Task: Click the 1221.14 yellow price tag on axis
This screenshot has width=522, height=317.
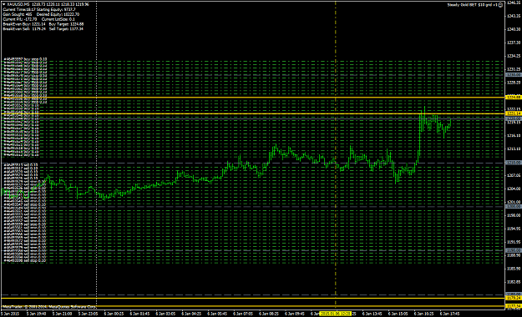Action: (514, 113)
